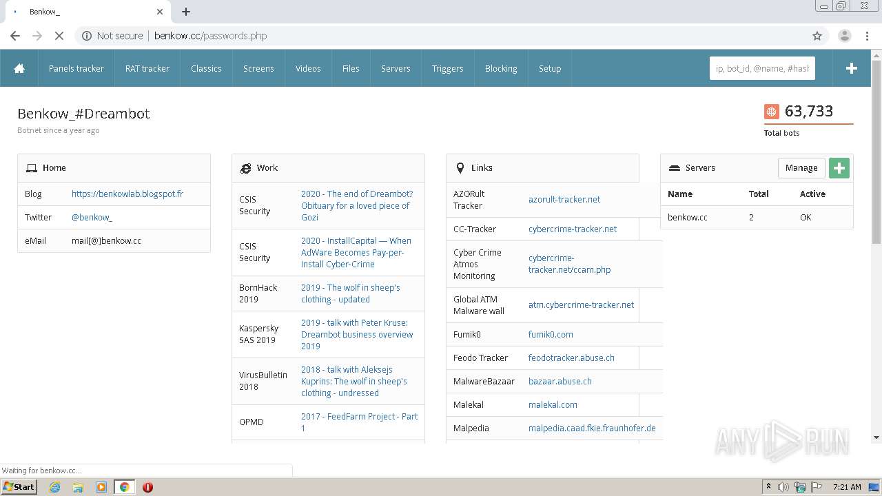
Task: Open 2018 talk with Aleksejs Kuprins link
Action: tap(354, 381)
